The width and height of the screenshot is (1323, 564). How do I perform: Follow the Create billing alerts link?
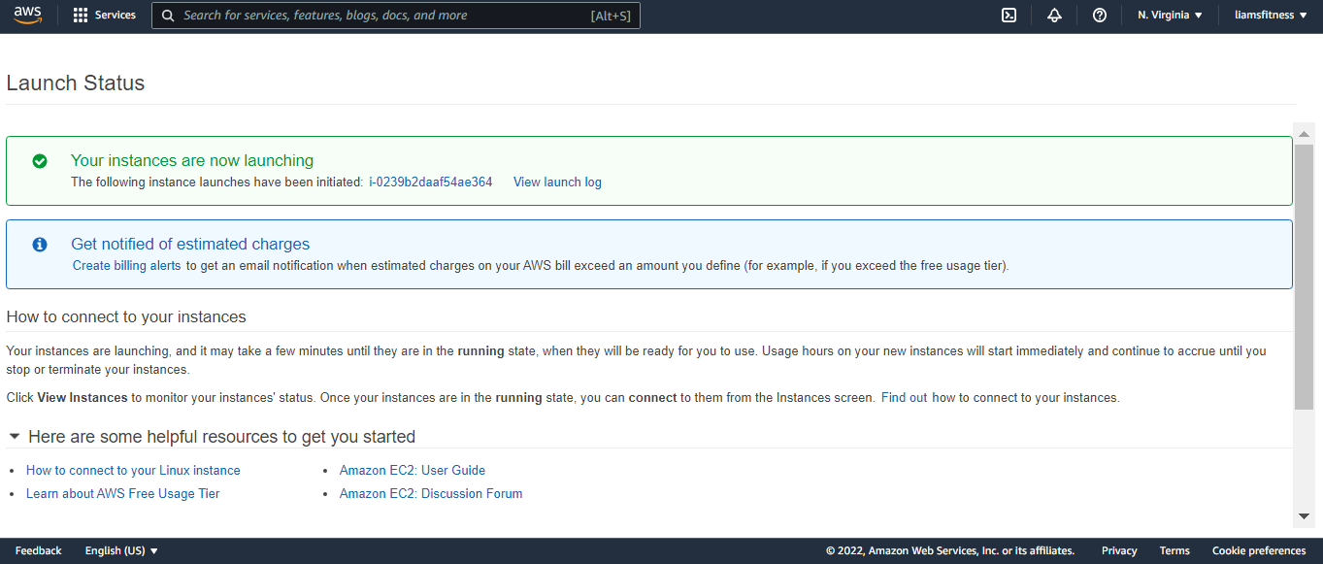coord(126,266)
